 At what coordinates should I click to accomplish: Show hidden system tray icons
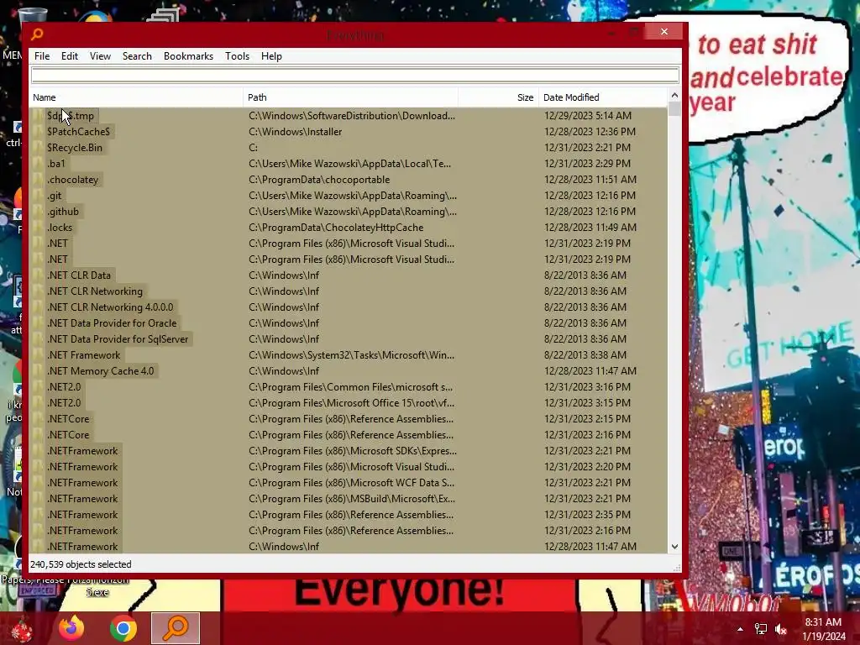pyautogui.click(x=741, y=629)
